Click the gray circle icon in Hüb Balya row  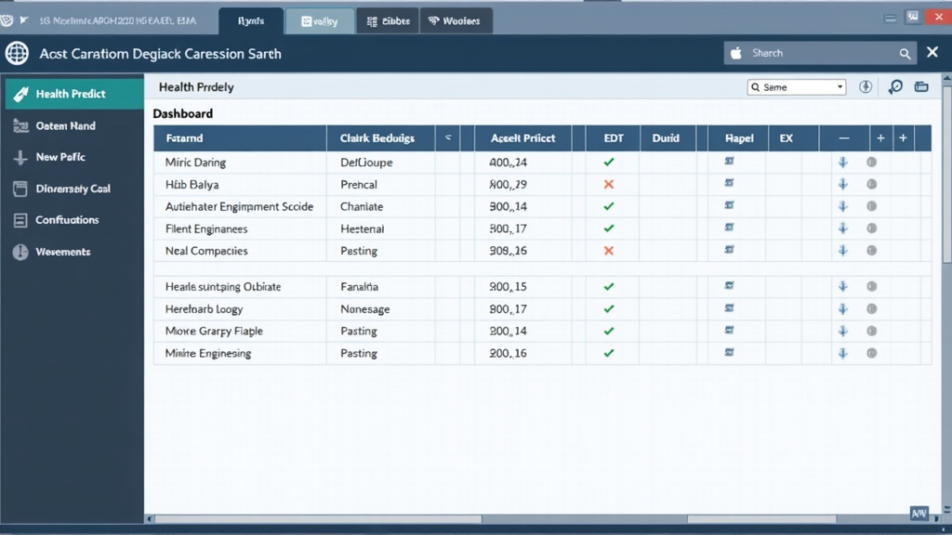coord(872,184)
